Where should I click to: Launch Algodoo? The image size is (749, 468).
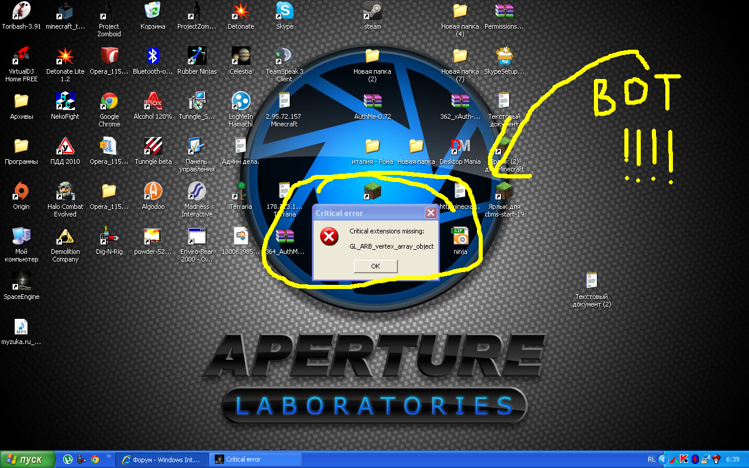point(153,196)
